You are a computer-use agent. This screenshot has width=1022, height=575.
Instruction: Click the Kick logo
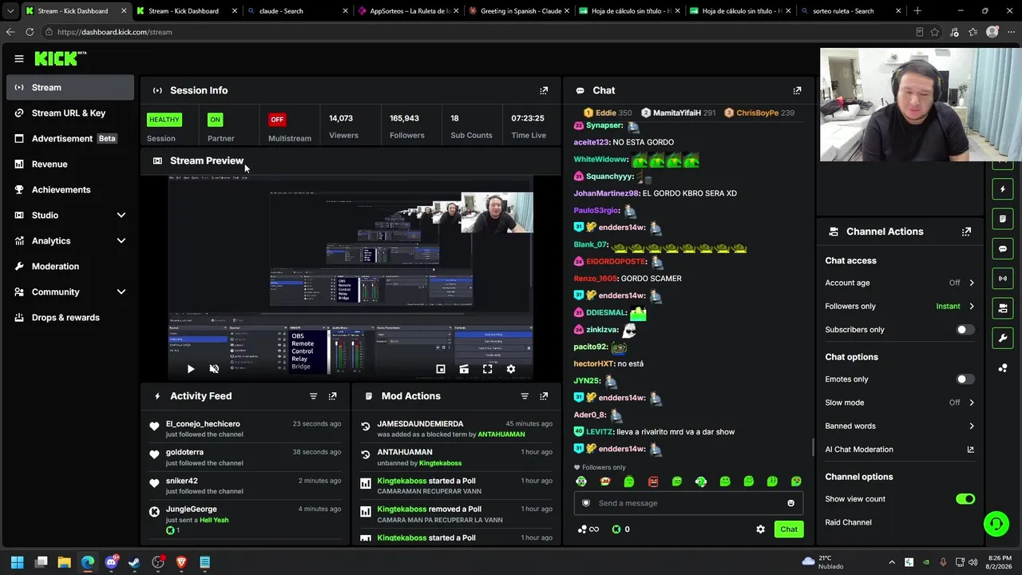60,58
